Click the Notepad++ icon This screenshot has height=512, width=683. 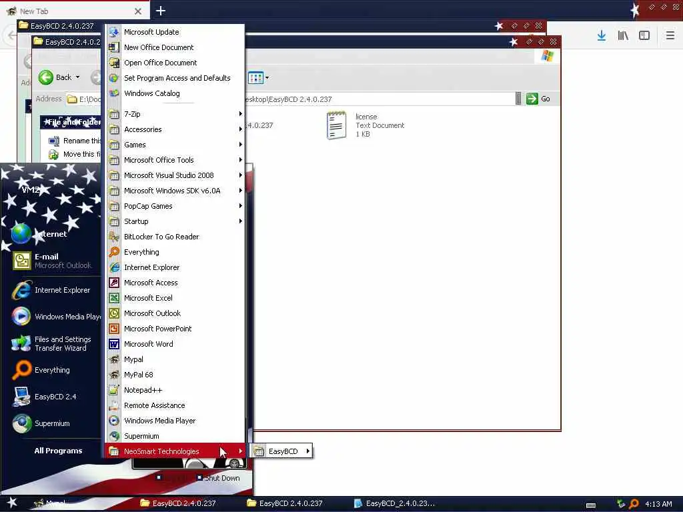click(113, 390)
